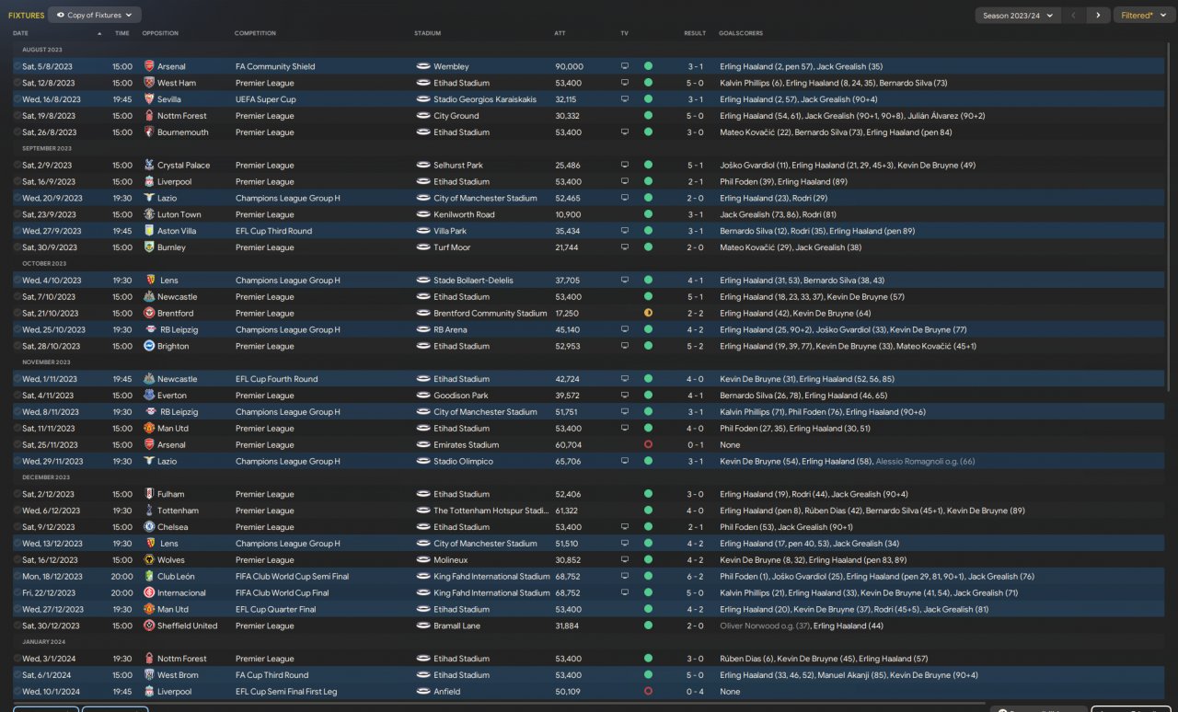The height and width of the screenshot is (712, 1178).
Task: Click the Bramall Lane stadium name
Action: click(458, 626)
